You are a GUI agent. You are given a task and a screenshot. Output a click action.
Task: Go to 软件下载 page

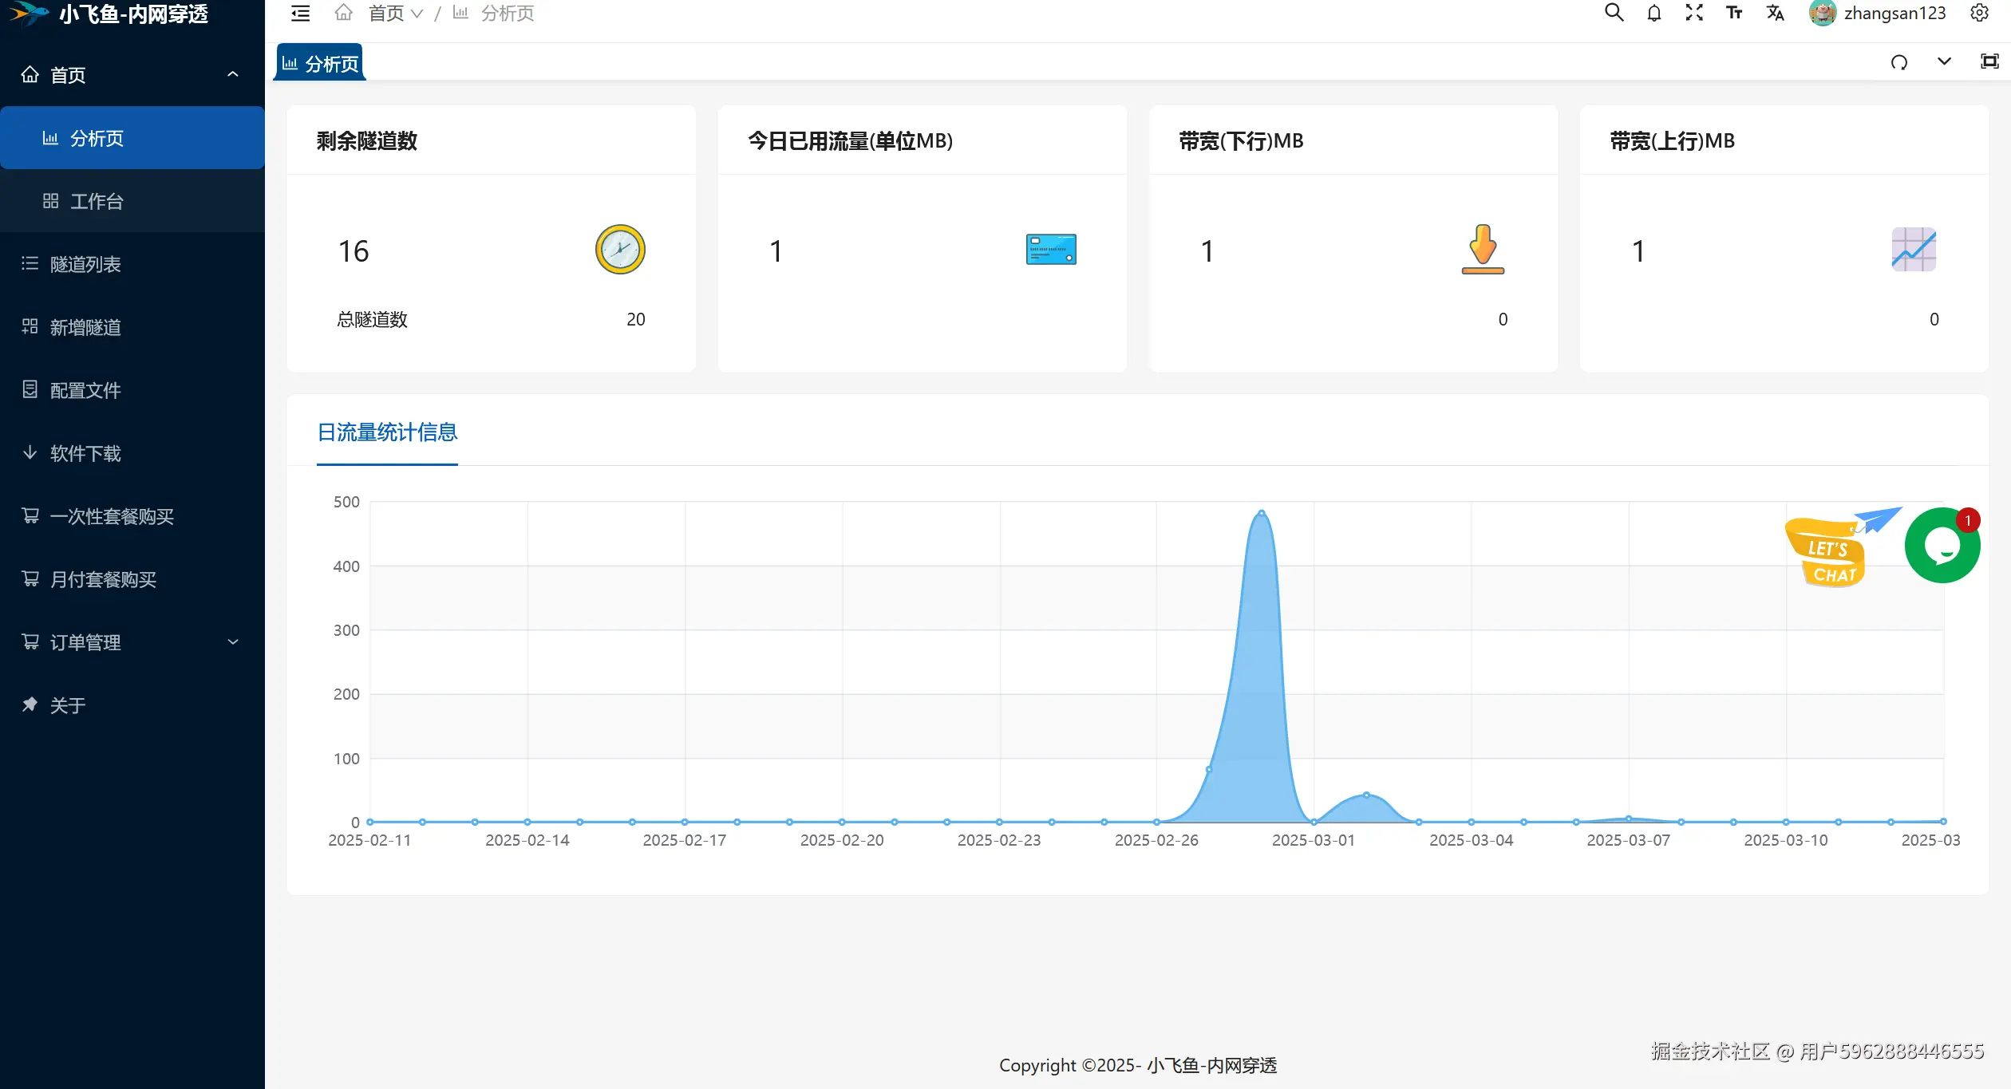coord(85,453)
